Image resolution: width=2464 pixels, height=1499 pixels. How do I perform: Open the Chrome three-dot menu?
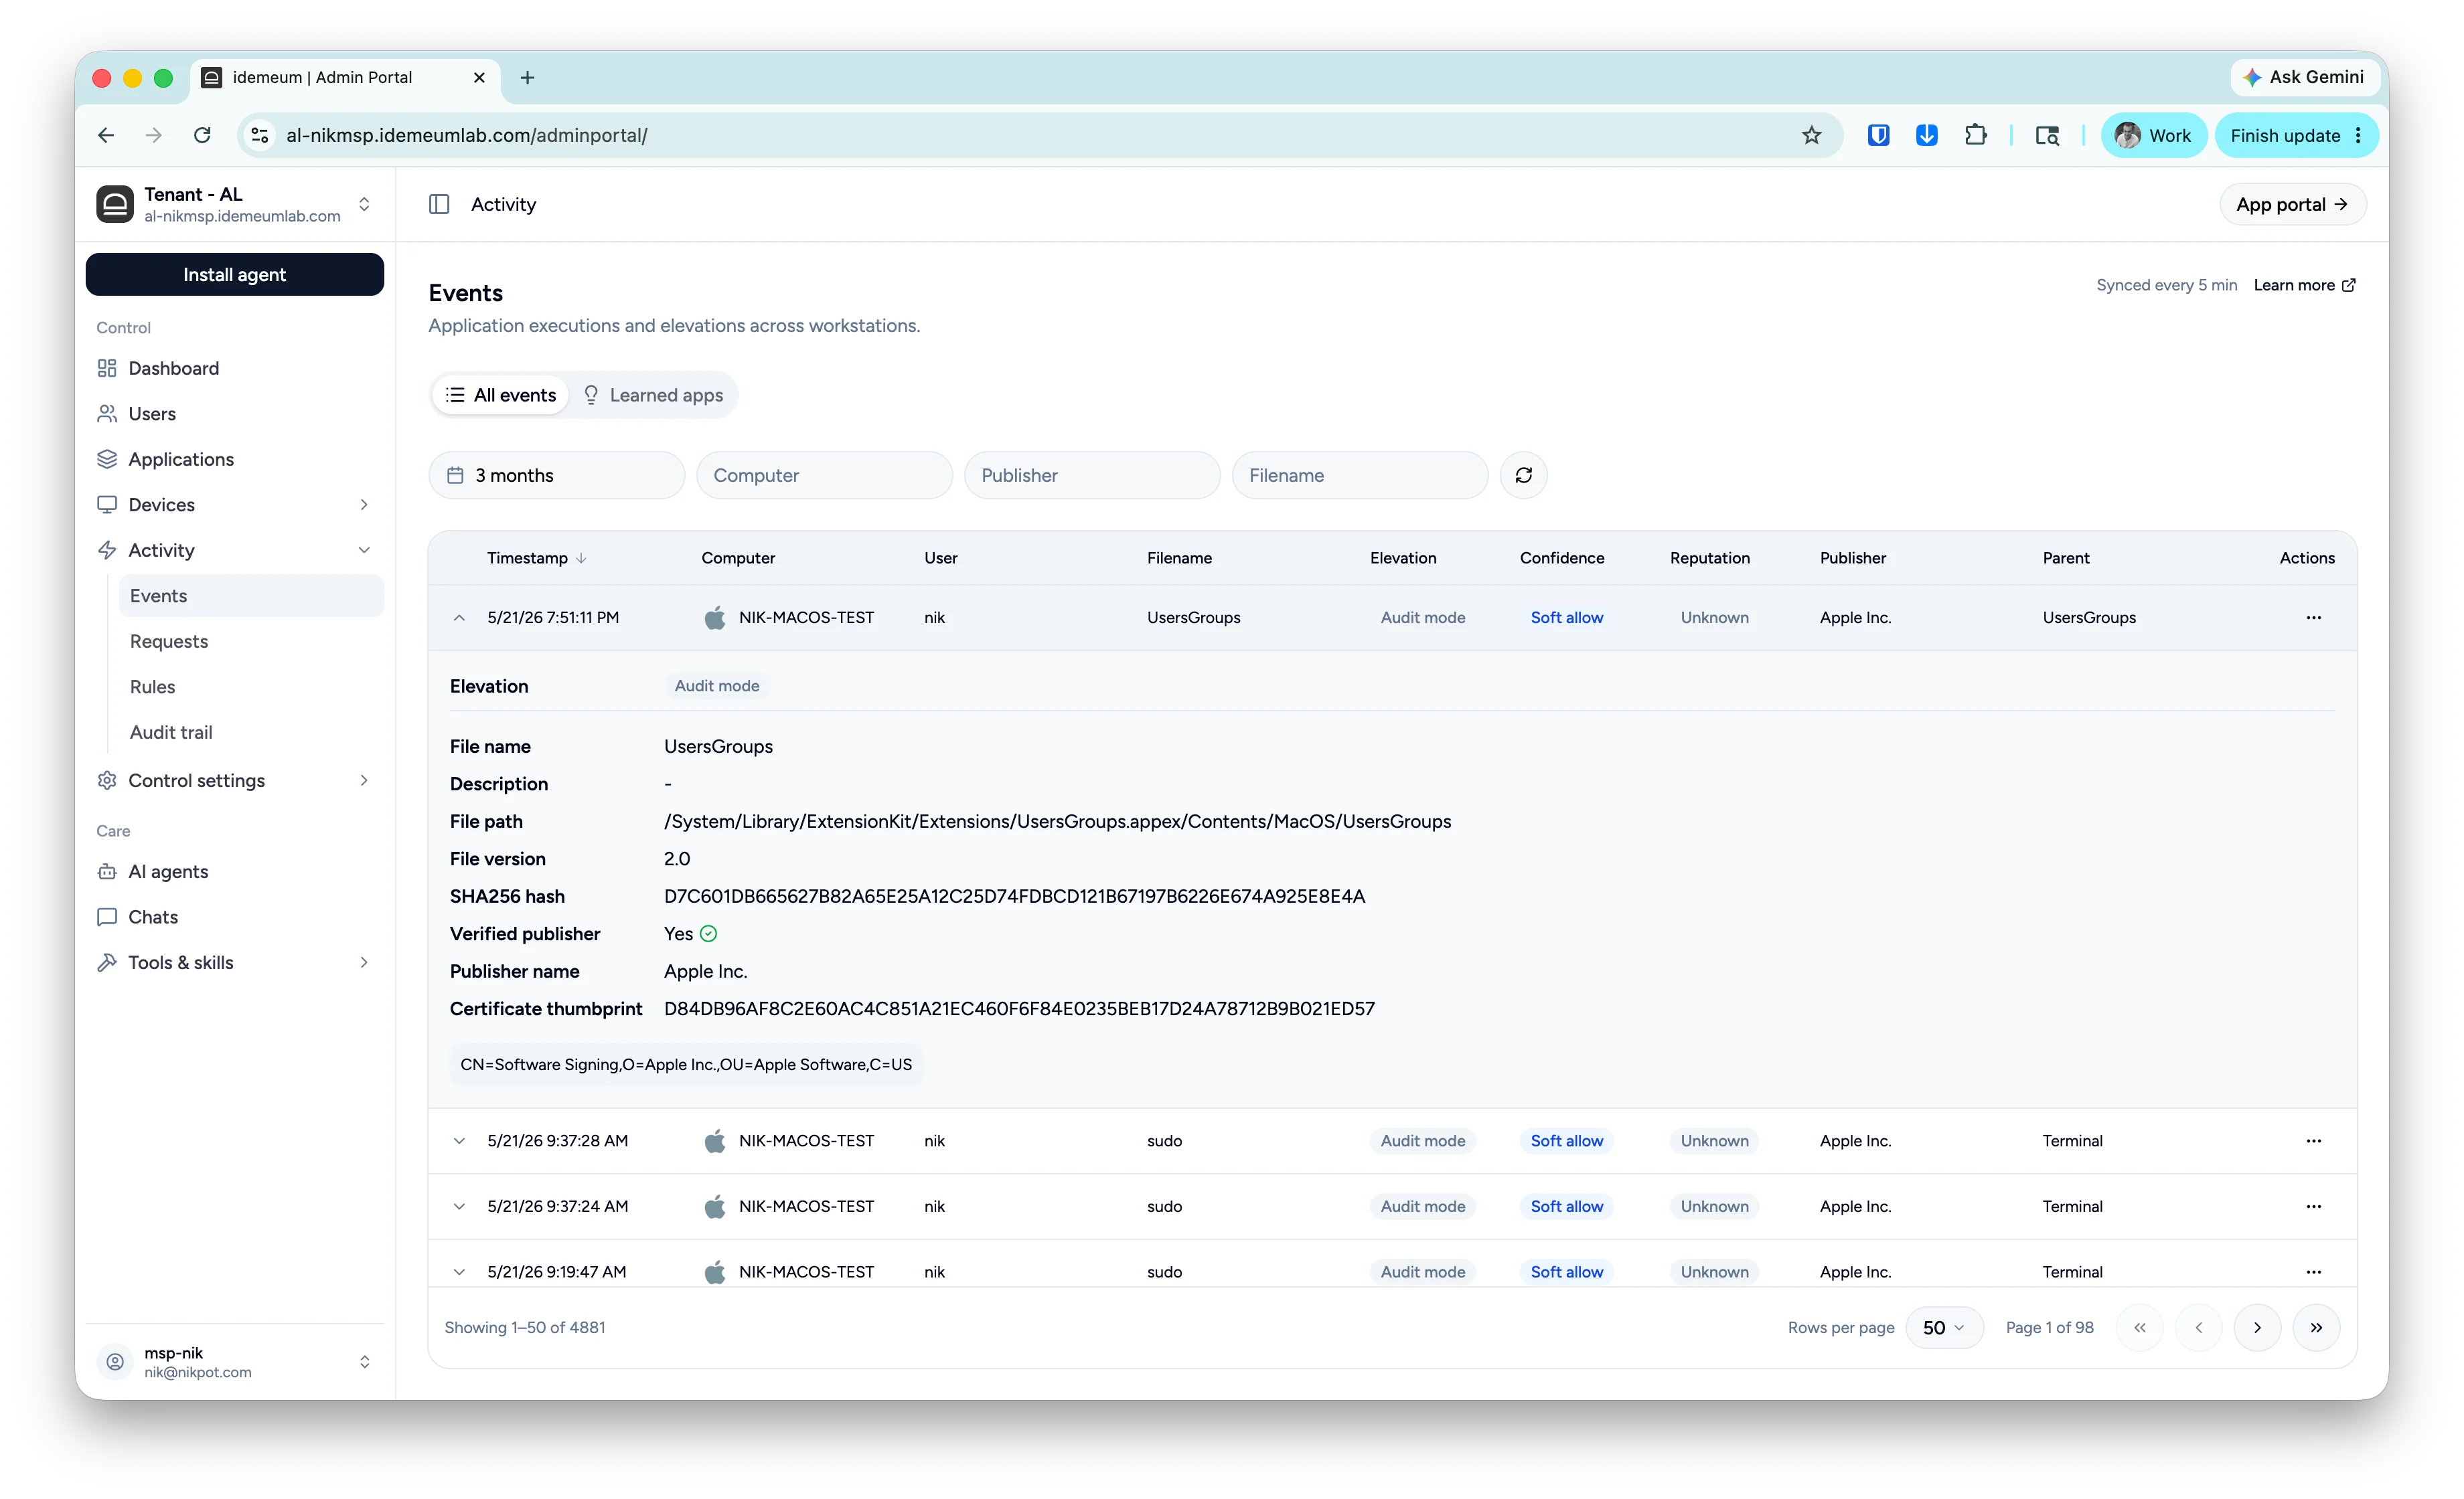coord(2358,135)
